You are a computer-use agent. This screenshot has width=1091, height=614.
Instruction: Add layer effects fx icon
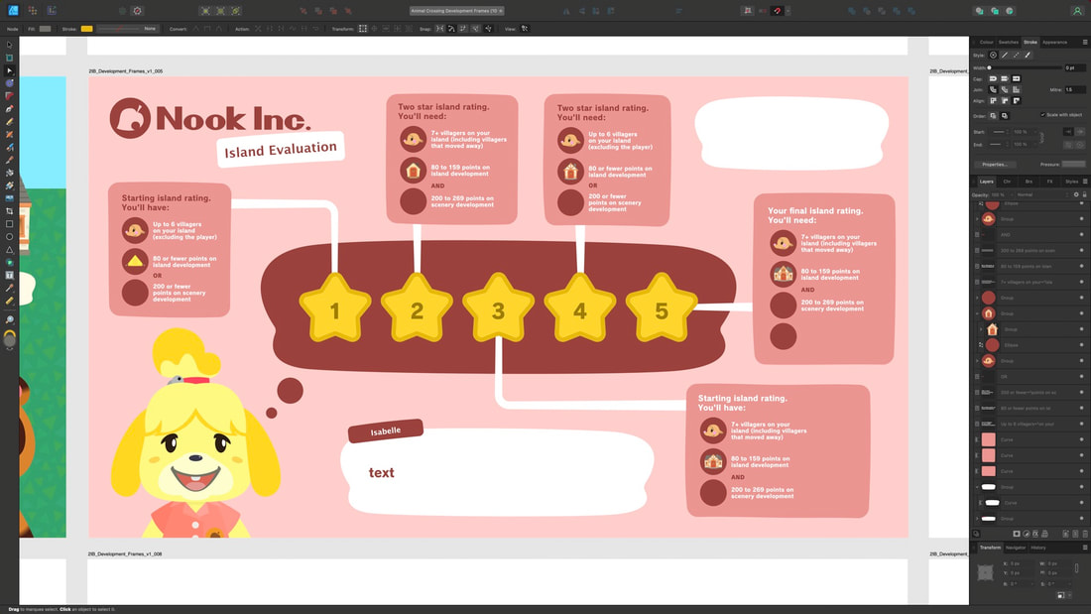coord(1035,534)
